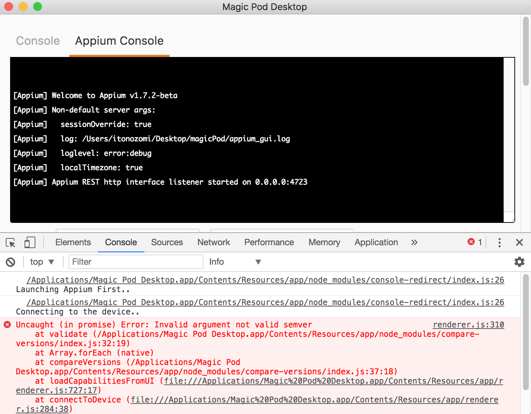Viewport: 531px width, 414px height.
Task: Select the Appium Console tab
Action: point(119,41)
